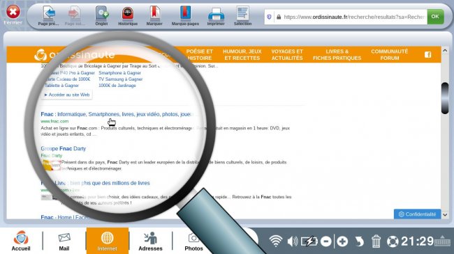
Task: Select the Internet tab in bottom bar
Action: click(107, 241)
